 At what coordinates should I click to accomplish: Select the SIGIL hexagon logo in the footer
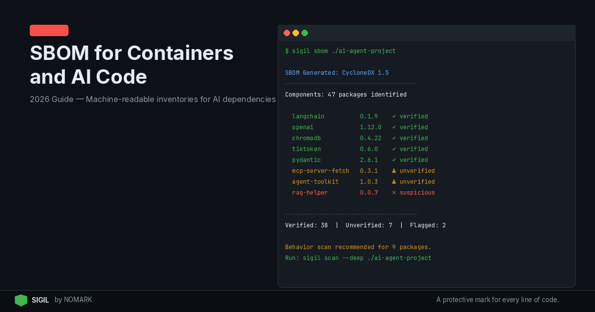tap(21, 300)
